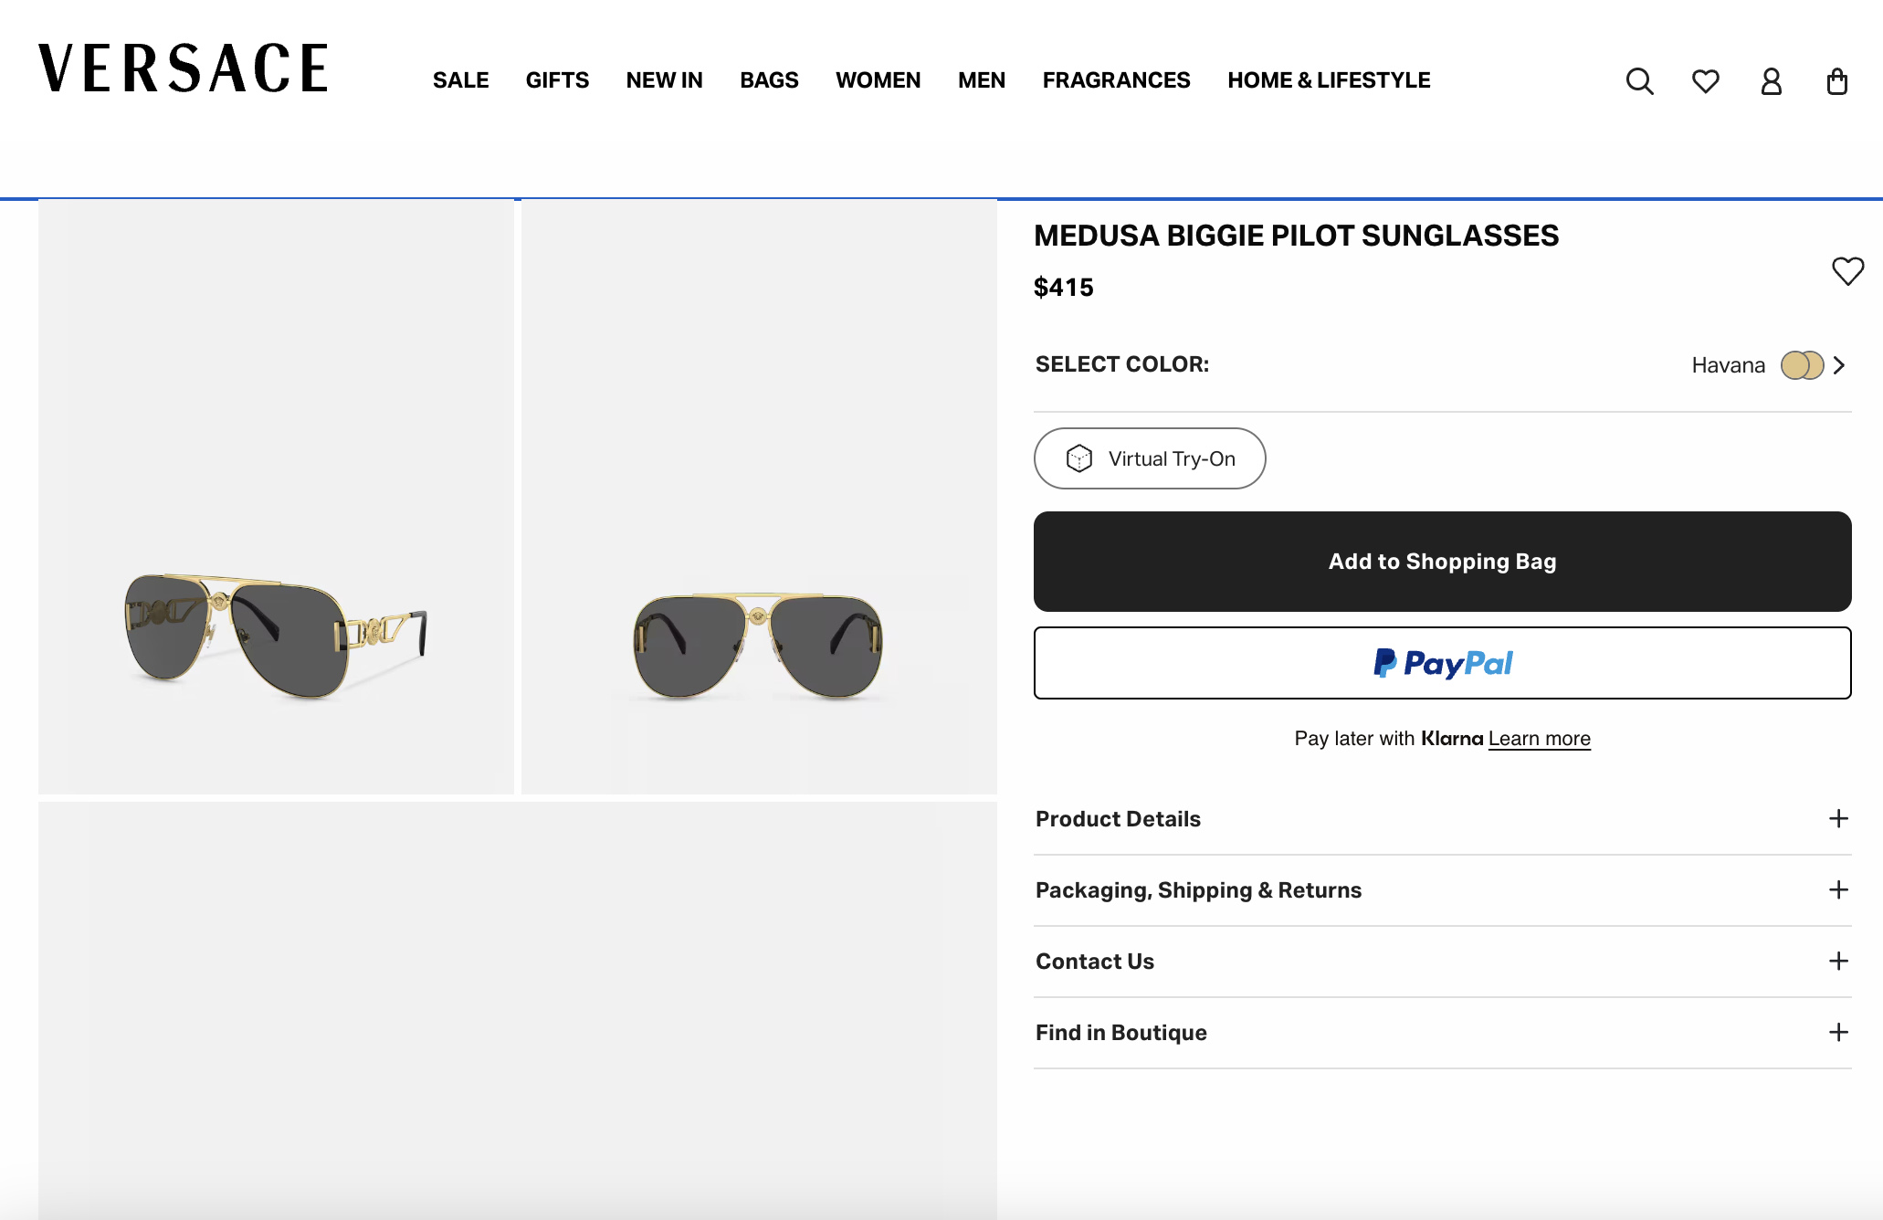Add sunglasses to wishlist with heart toggle
Viewport: 1883px width, 1220px height.
coord(1847,271)
